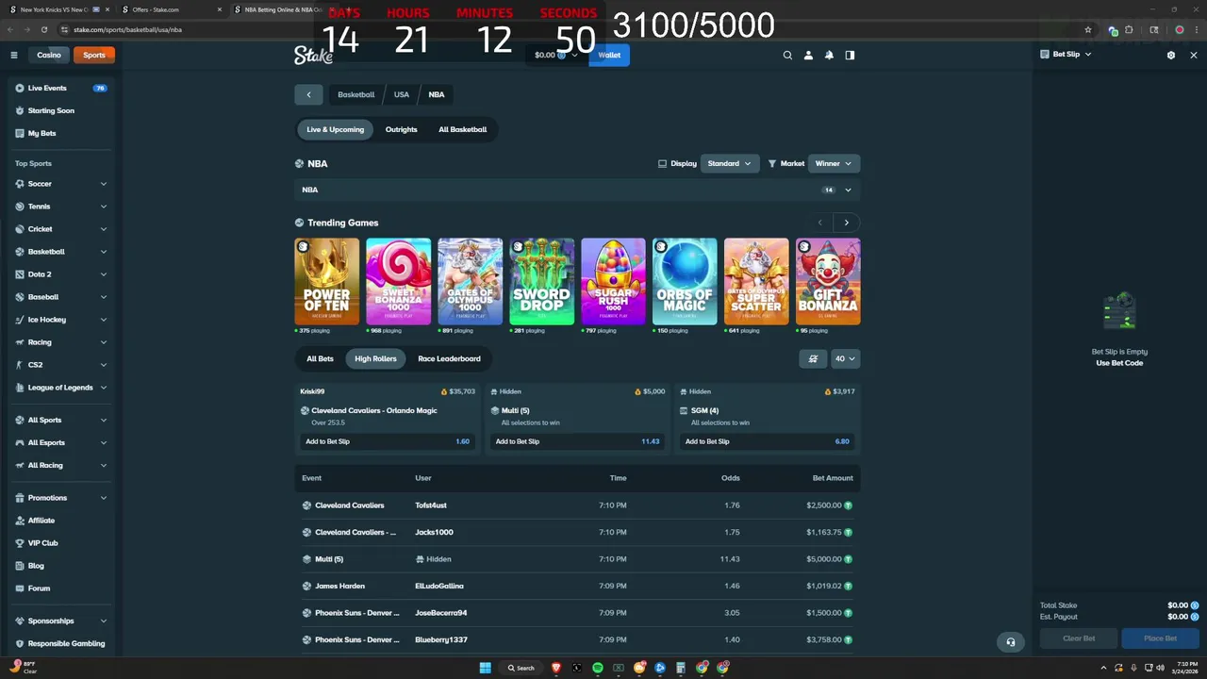Screen dimensions: 1207x679
Task: Open Bet Slip settings hexagon icon
Action: click(1171, 55)
